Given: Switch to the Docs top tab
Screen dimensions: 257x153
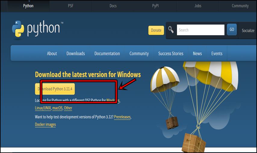Looking at the screenshot, I should click(113, 6).
